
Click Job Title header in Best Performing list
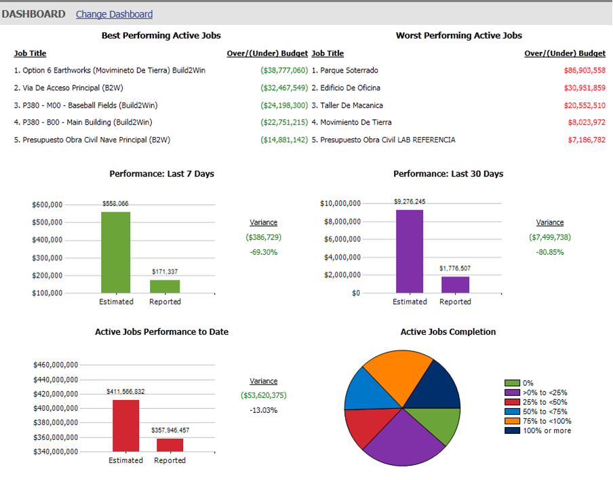pyautogui.click(x=30, y=54)
